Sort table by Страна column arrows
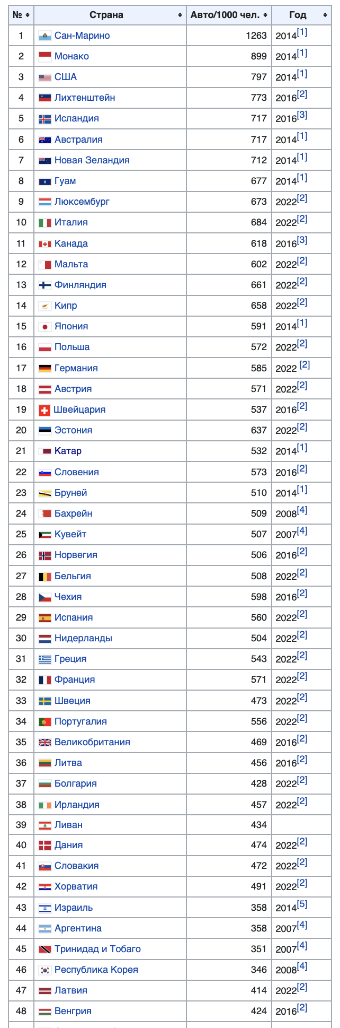Image resolution: width=340 pixels, height=1028 pixels. 180,15
